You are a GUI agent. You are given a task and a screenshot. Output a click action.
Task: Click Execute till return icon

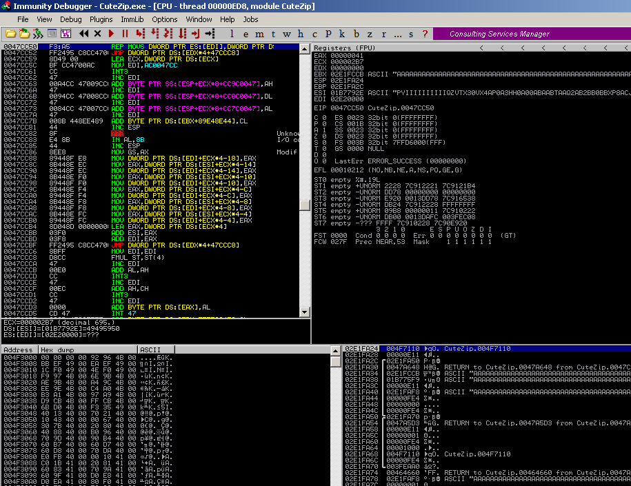coord(196,34)
